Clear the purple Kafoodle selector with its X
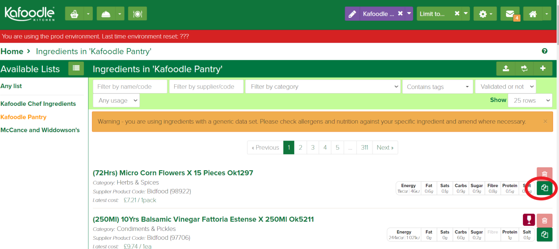The height and width of the screenshot is (249, 559). pyautogui.click(x=400, y=14)
